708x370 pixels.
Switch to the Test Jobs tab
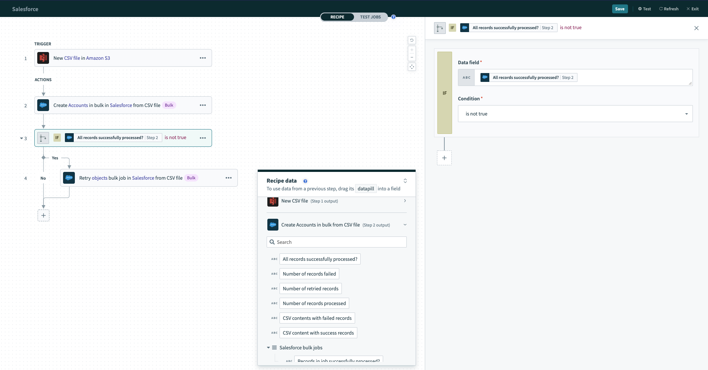(370, 17)
